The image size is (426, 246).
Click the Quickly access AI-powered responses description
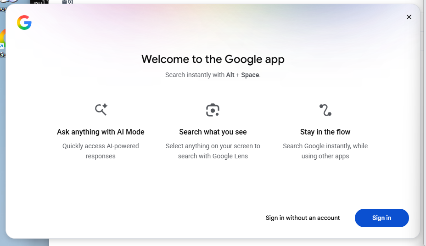click(x=101, y=151)
